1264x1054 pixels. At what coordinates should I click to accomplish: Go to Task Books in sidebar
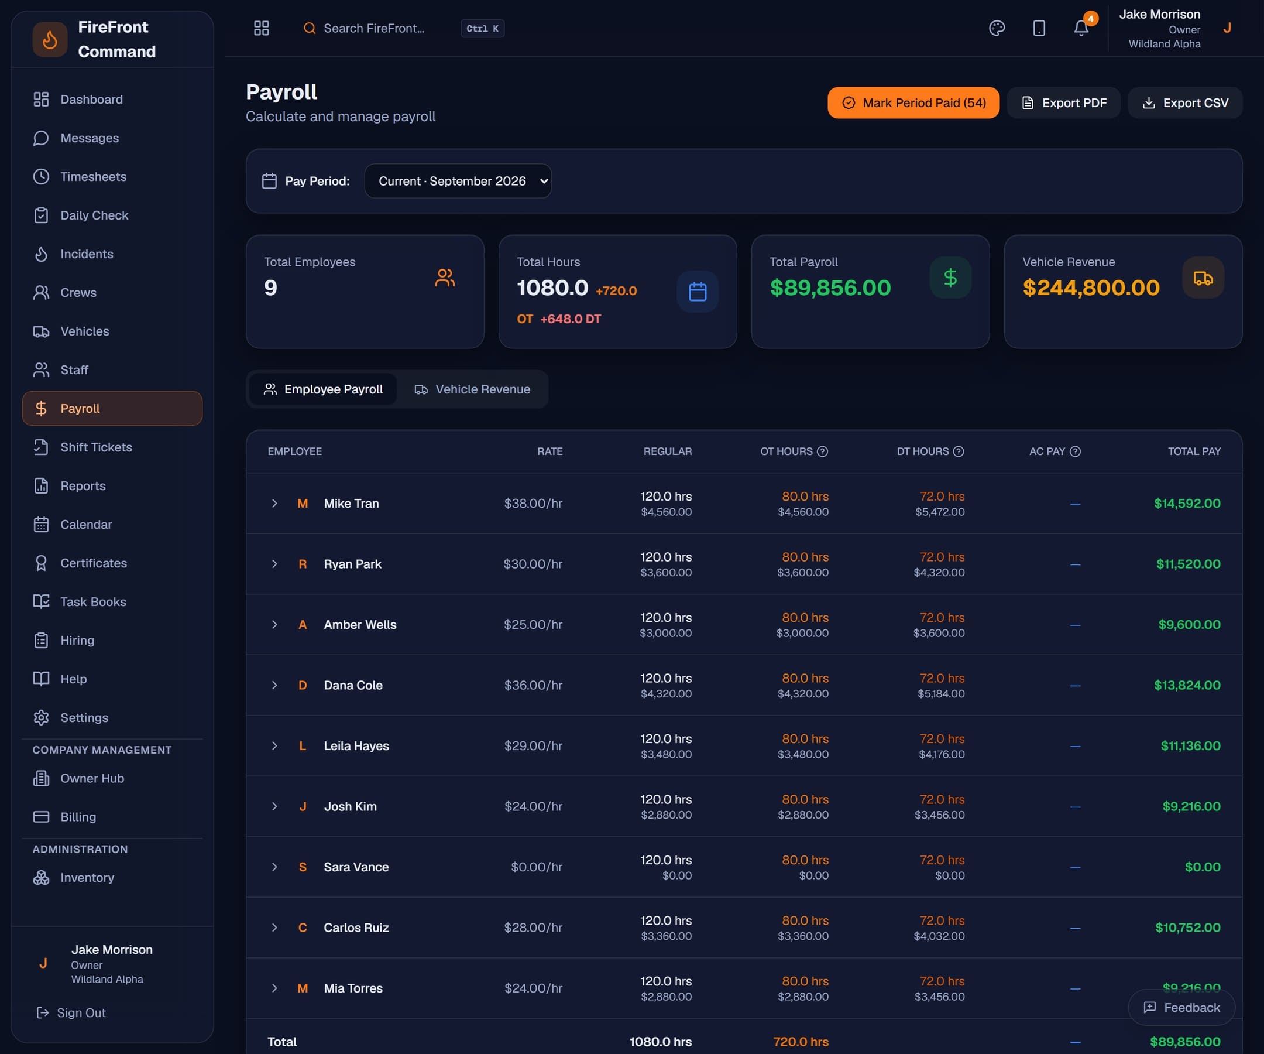click(x=112, y=602)
